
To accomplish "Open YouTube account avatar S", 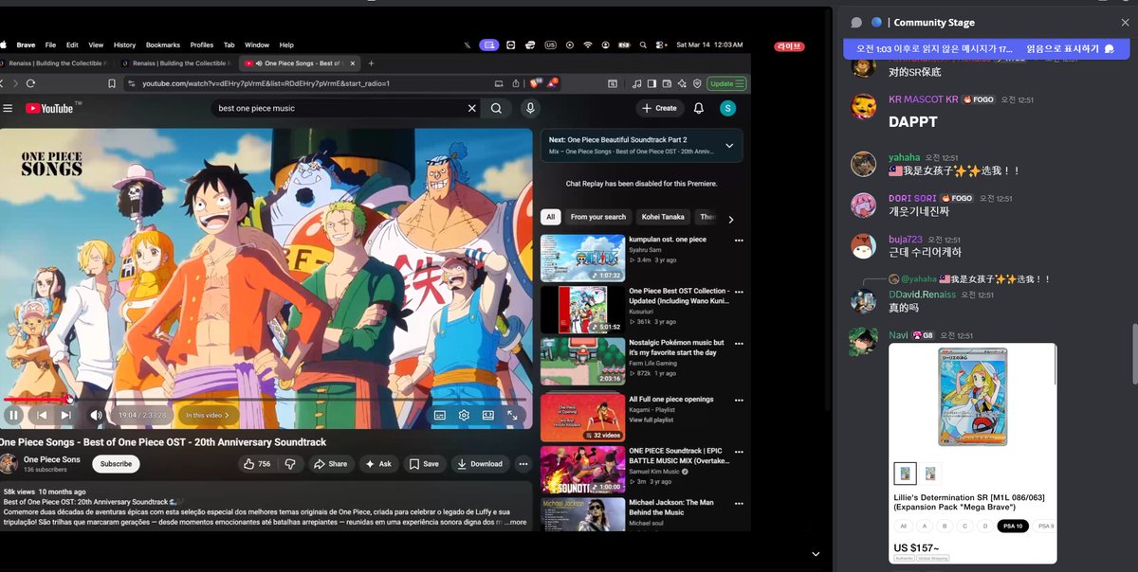I will tap(728, 109).
